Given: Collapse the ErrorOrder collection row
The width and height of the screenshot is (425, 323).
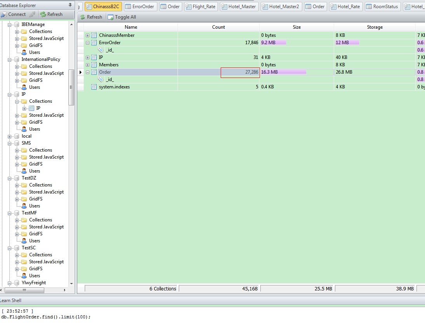Looking at the screenshot, I should click(87, 43).
